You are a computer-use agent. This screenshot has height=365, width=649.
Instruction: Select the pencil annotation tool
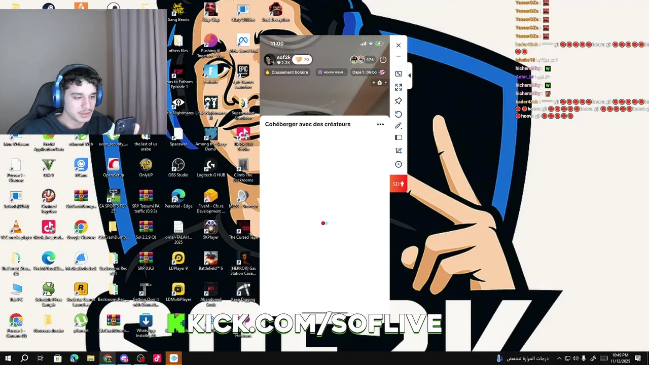point(399,126)
